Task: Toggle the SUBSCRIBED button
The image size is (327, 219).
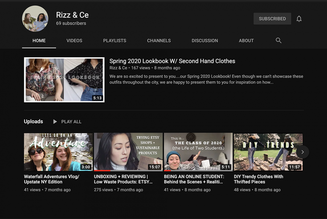Action: (x=272, y=19)
